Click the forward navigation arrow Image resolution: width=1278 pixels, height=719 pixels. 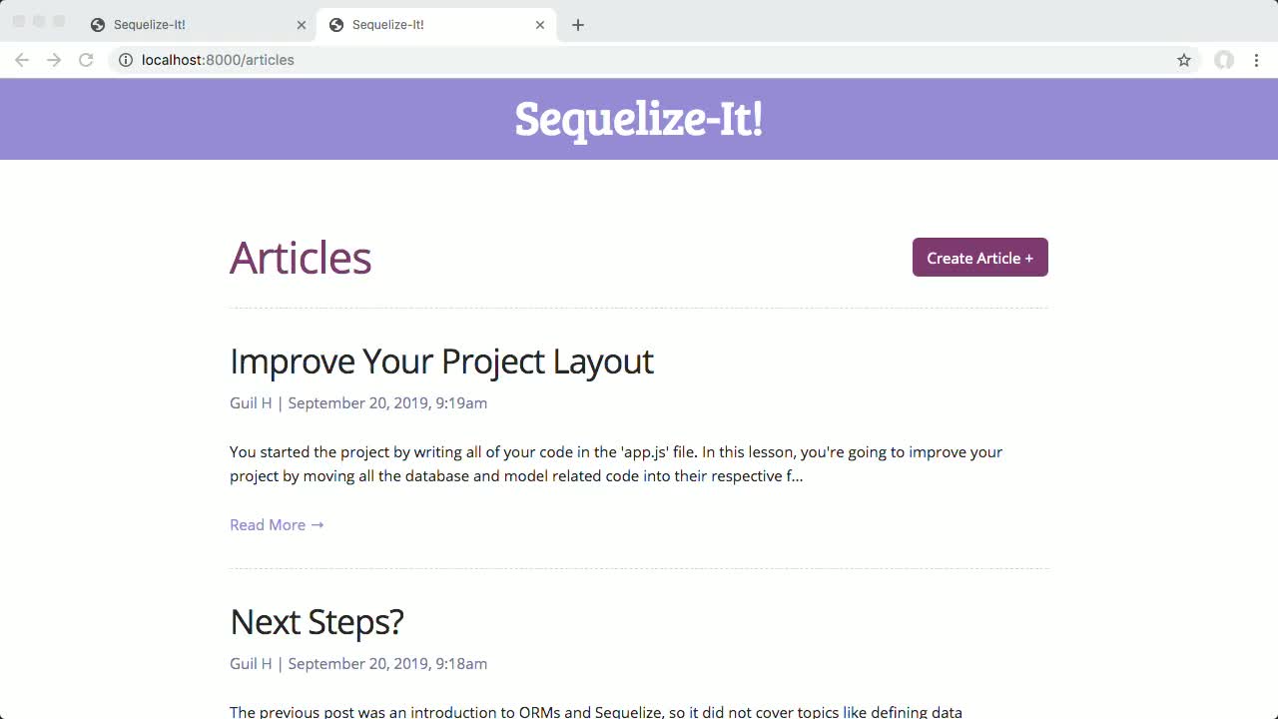pos(54,60)
